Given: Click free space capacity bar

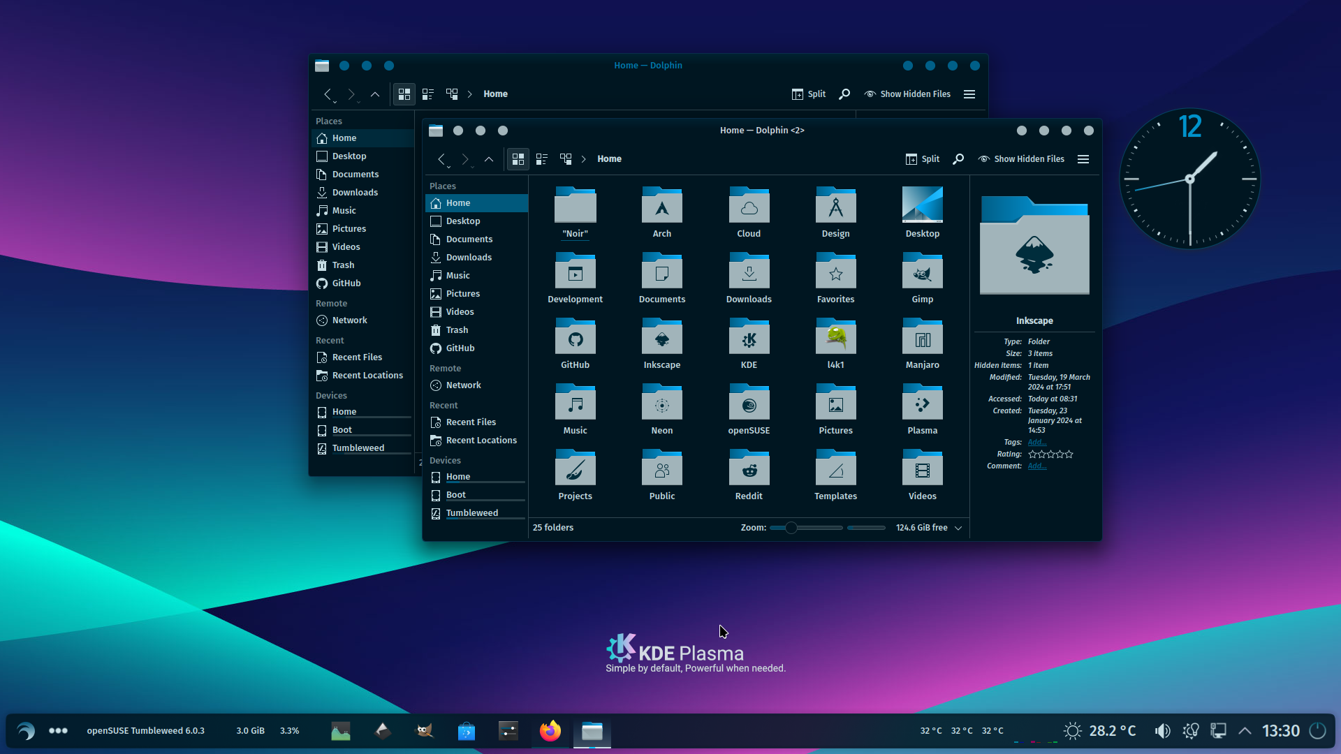Looking at the screenshot, I should coord(866,528).
